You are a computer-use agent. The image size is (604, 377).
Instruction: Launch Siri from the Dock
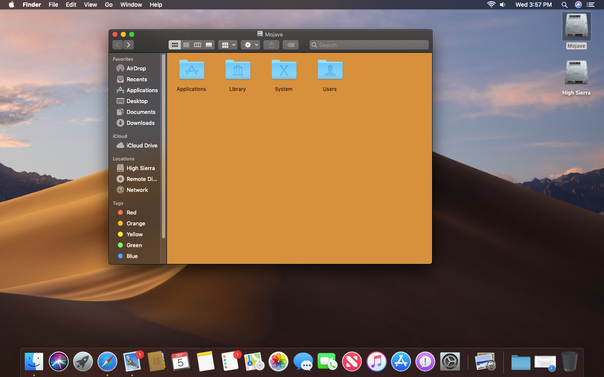(x=59, y=362)
